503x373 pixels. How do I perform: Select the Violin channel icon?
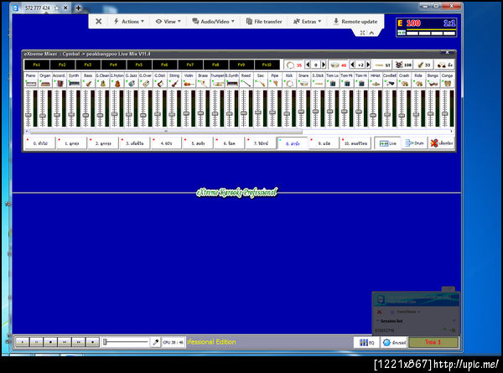[189, 84]
